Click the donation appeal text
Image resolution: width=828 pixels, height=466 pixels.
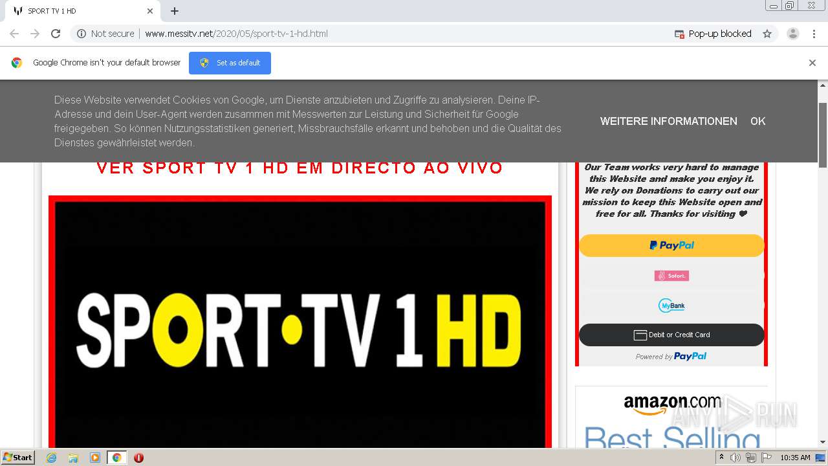point(671,190)
